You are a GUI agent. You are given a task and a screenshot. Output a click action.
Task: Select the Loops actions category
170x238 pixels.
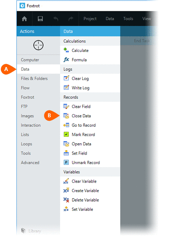38,144
